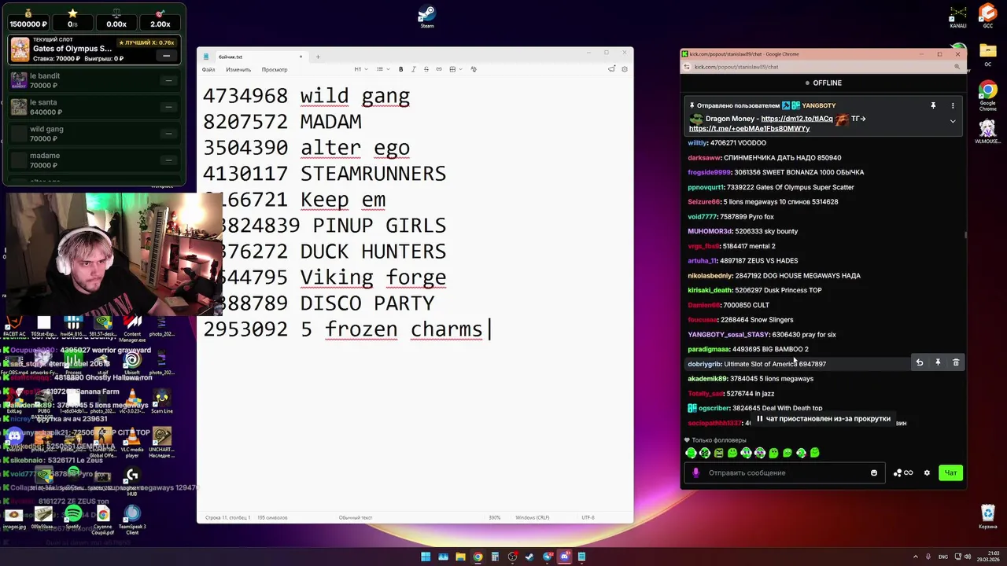Toggle italic formatting in Notepad toolbar
The width and height of the screenshot is (1007, 566).
point(413,69)
